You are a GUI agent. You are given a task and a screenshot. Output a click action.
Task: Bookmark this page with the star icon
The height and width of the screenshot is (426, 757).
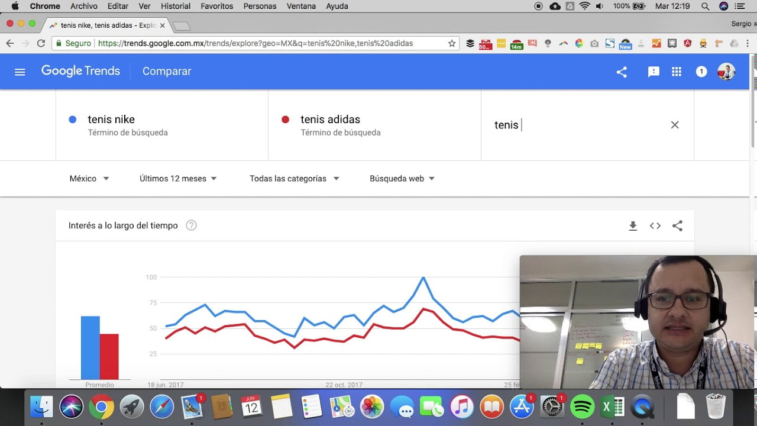coord(452,43)
